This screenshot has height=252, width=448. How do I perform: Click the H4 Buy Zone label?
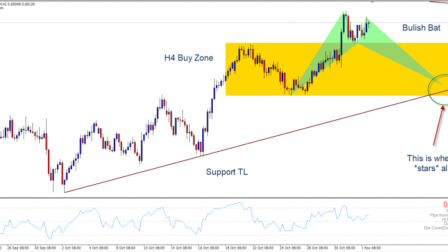coord(189,58)
